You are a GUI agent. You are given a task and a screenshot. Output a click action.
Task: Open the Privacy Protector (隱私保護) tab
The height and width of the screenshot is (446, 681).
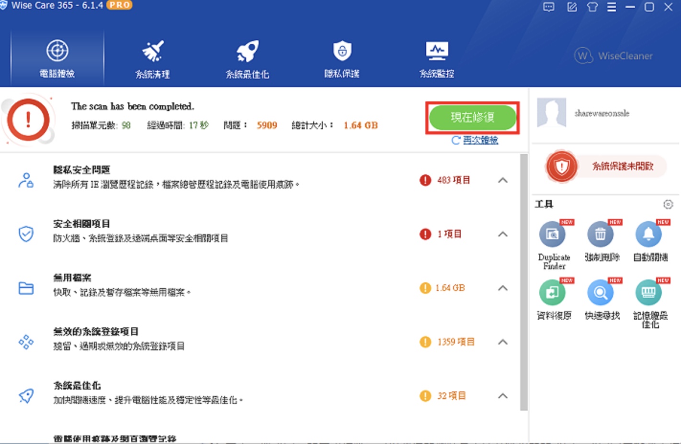click(342, 58)
